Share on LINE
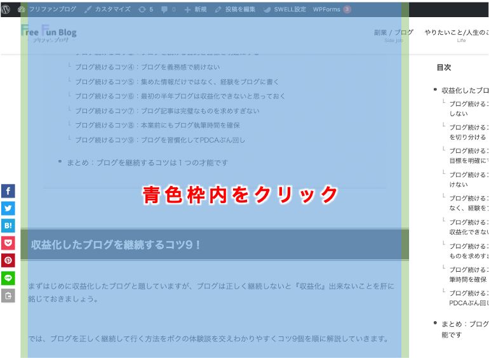Image resolution: width=489 pixels, height=358 pixels. tap(8, 278)
